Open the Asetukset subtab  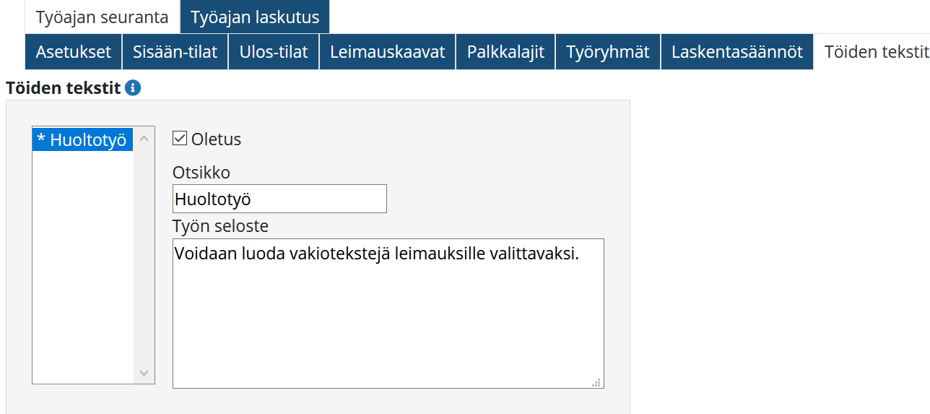74,52
